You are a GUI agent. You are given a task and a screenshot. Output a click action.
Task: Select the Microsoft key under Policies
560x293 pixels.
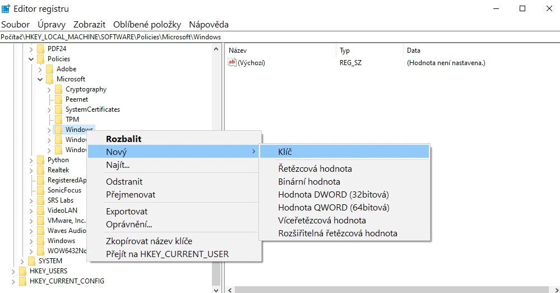click(71, 79)
